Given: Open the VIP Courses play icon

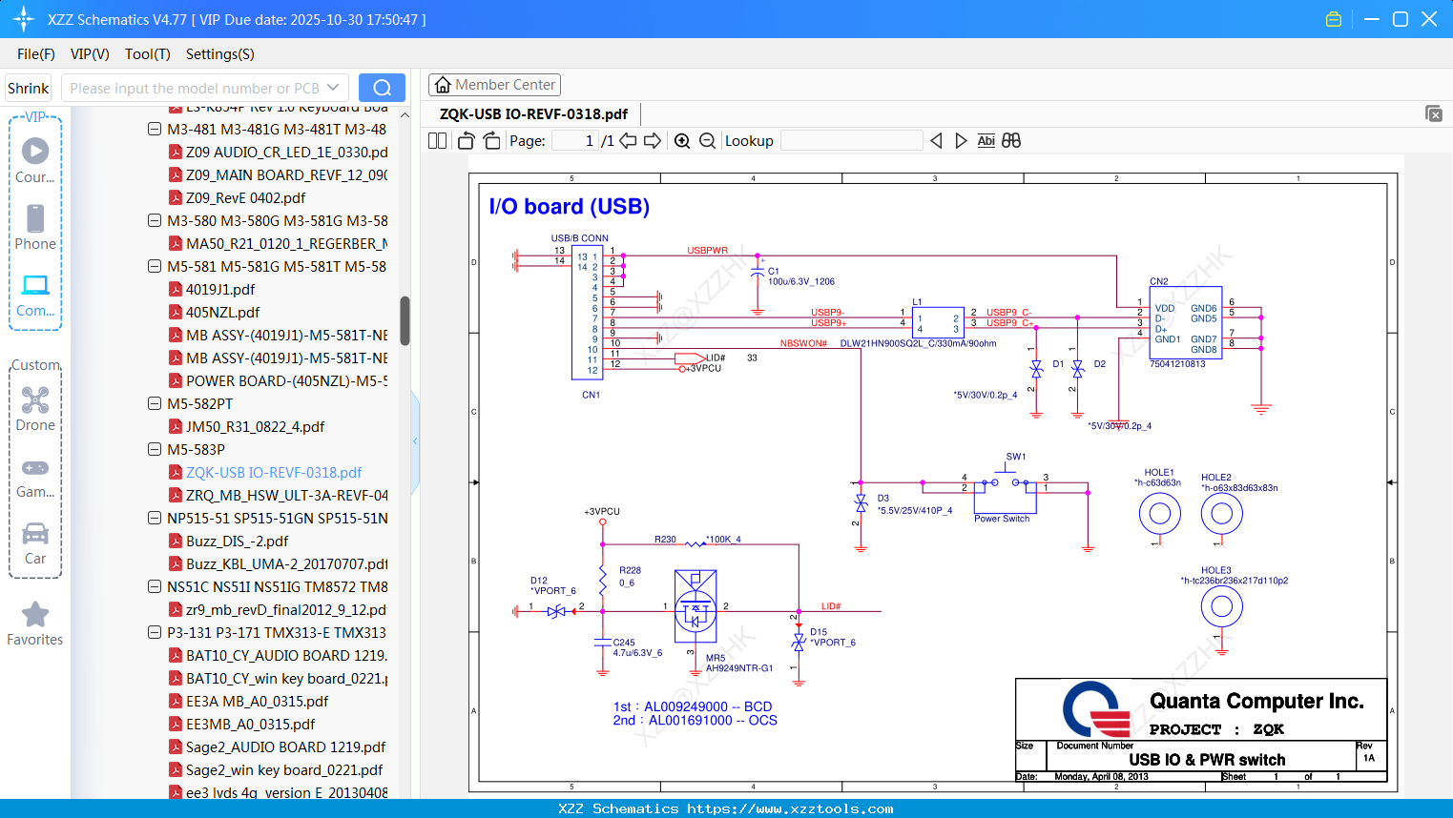Looking at the screenshot, I should (x=35, y=151).
